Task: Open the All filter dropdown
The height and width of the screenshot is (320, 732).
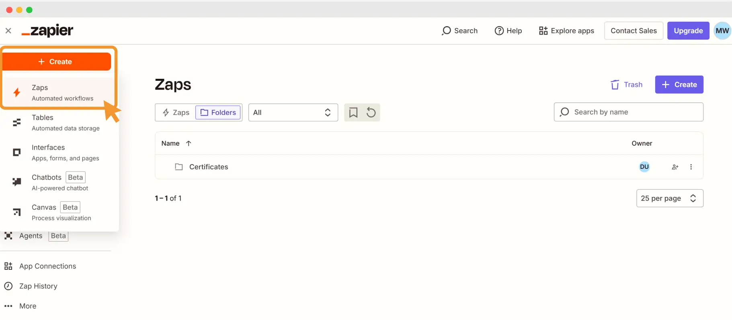Action: (293, 113)
